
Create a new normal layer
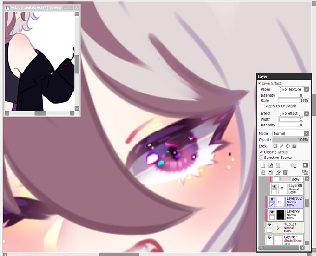click(x=263, y=165)
